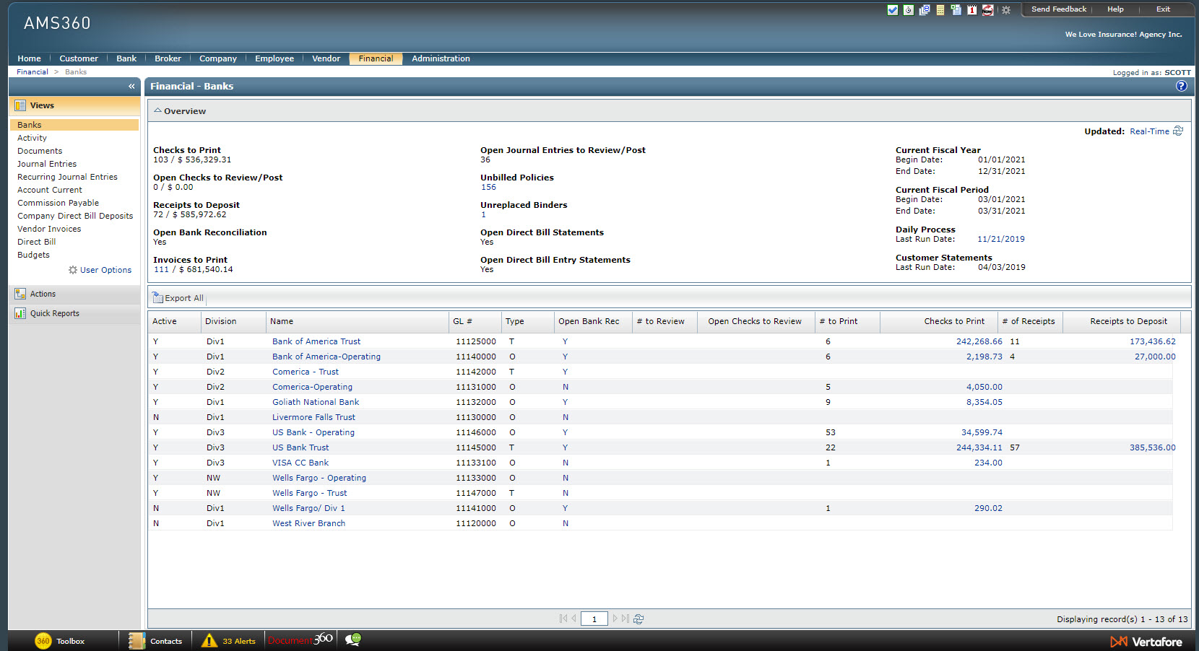Expand the Actions panel
Viewport: 1199px width, 651px height.
[43, 294]
